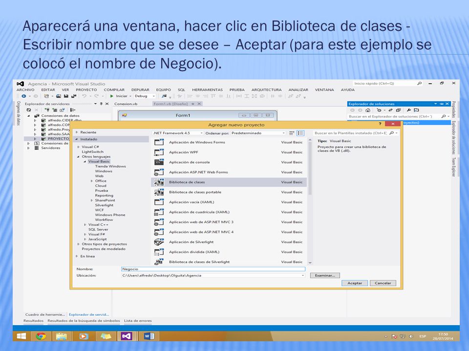
Task: Open the Propiedades side tab
Action: click(x=454, y=109)
